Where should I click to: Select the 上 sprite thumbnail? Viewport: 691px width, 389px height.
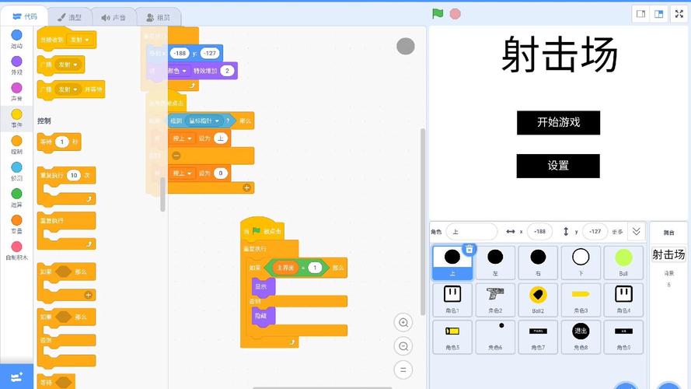[452, 262]
